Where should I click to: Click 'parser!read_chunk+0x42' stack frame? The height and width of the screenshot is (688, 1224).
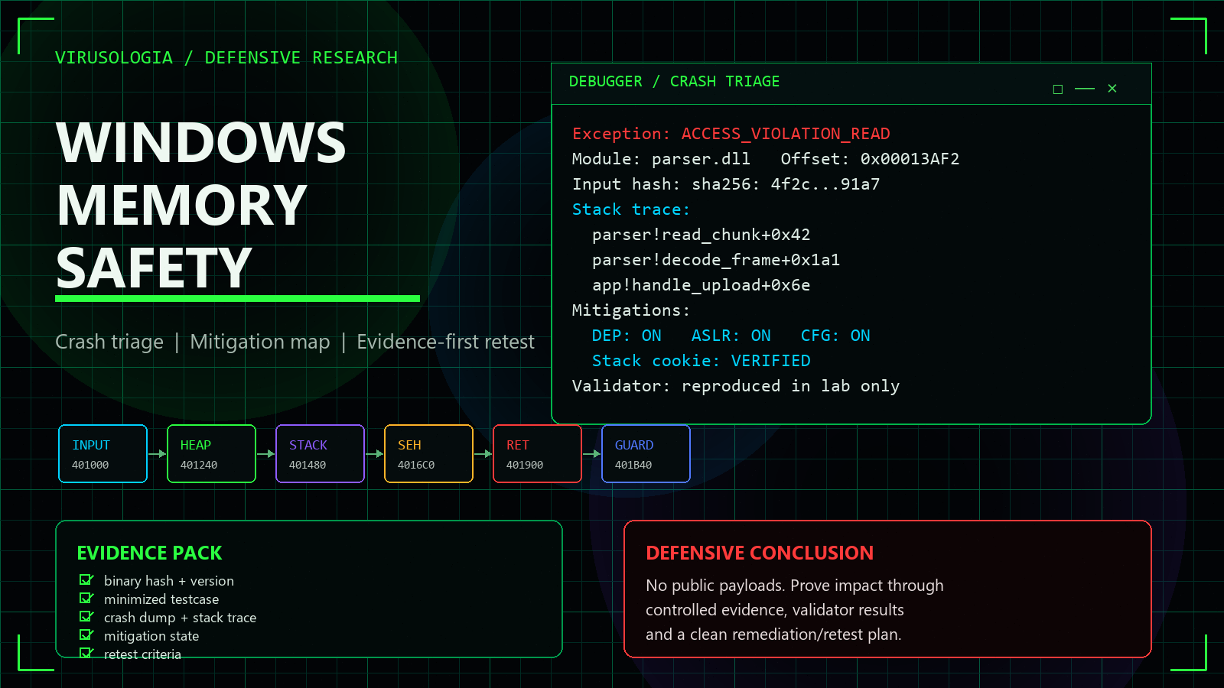pyautogui.click(x=701, y=235)
